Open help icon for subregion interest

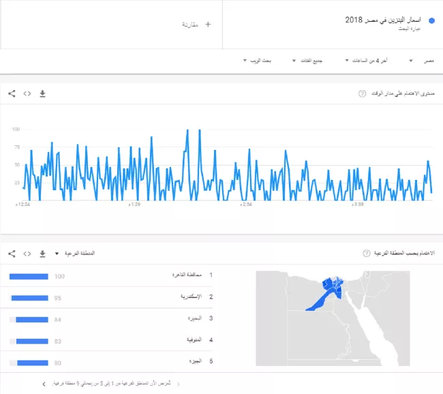[368, 254]
